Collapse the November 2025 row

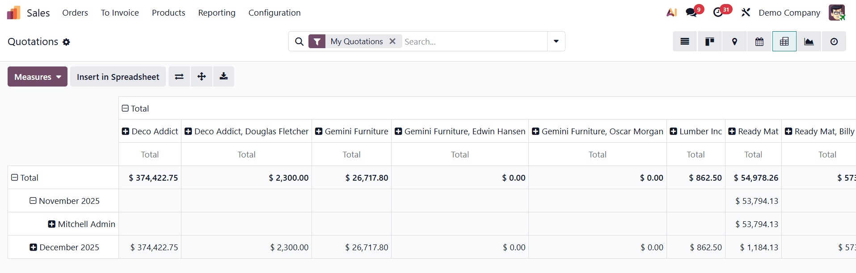tap(33, 201)
